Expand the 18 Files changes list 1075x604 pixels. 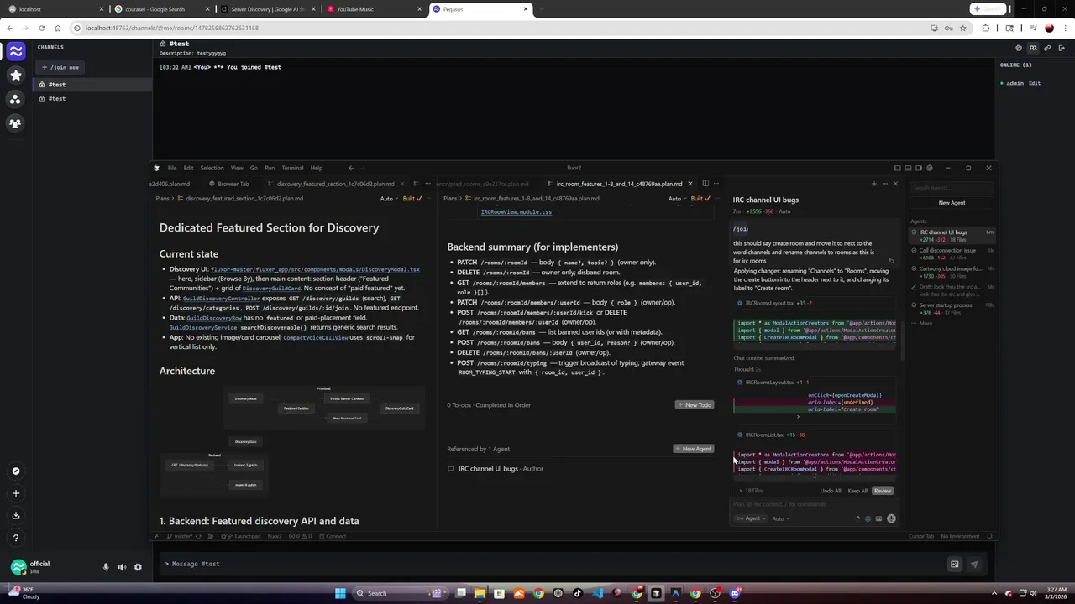pos(751,491)
